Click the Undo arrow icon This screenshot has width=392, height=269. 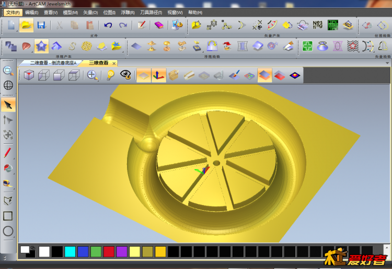click(108, 25)
